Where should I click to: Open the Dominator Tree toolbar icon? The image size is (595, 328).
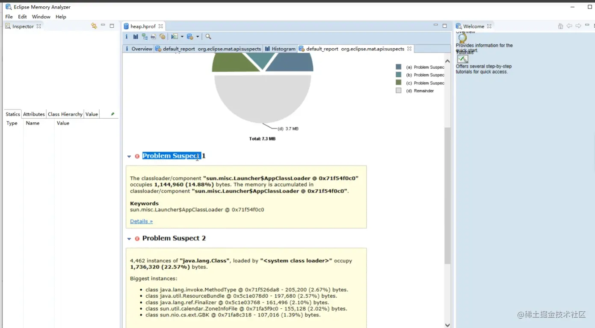click(x=145, y=37)
